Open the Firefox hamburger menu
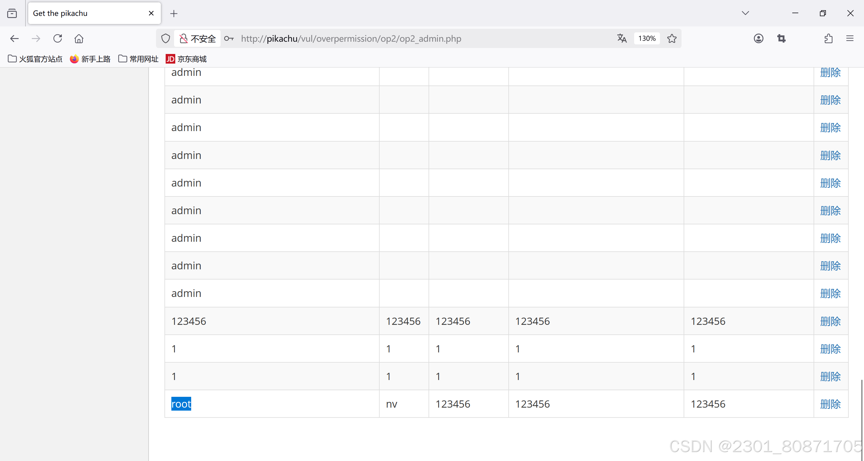 850,39
